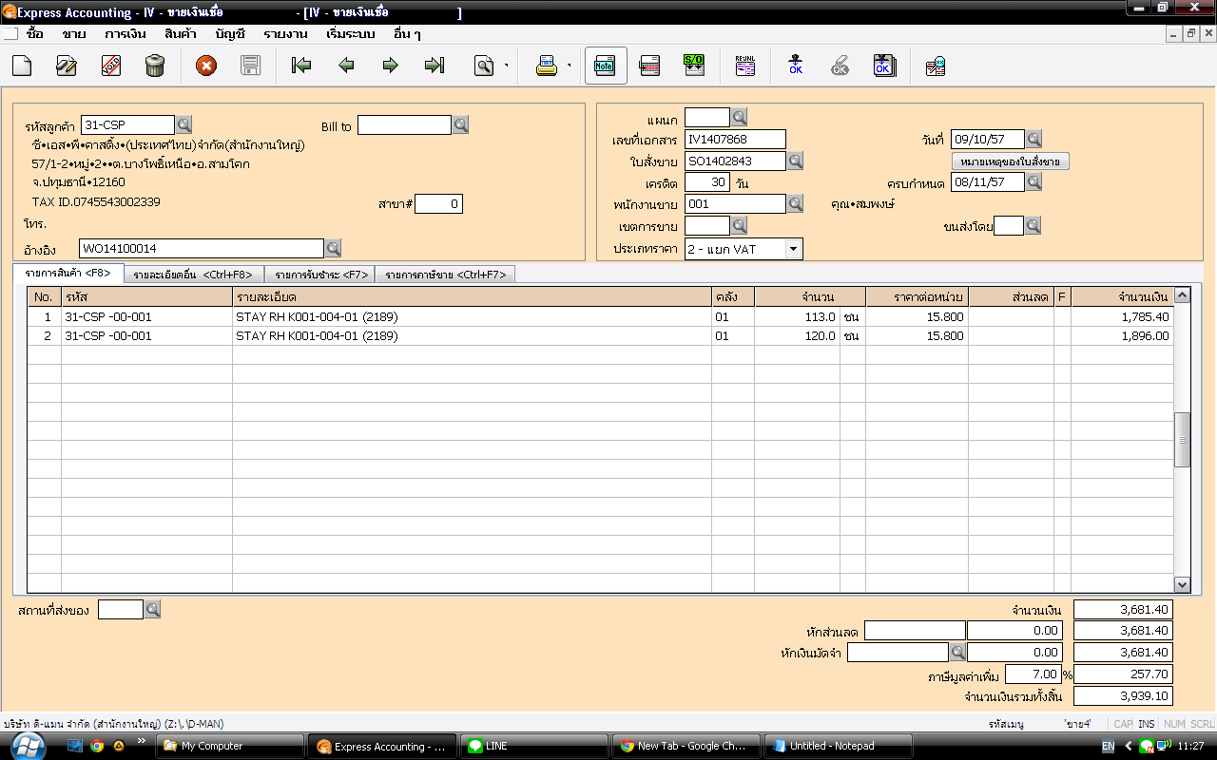
Task: Open the อื่น ๆ menu
Action: 407,33
